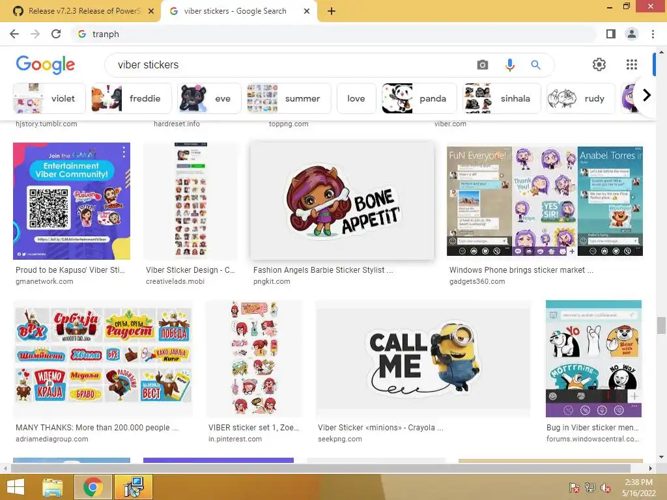This screenshot has height=500, width=667.
Task: Filter images by eve chip
Action: (x=209, y=99)
